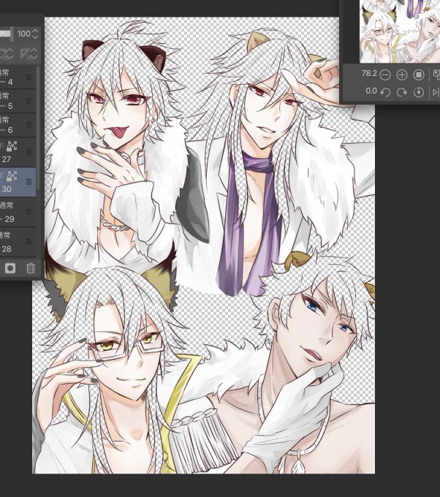Rotate canvas left with the counterclockwise arrow
Viewport: 440px width, 497px height.
pos(385,92)
